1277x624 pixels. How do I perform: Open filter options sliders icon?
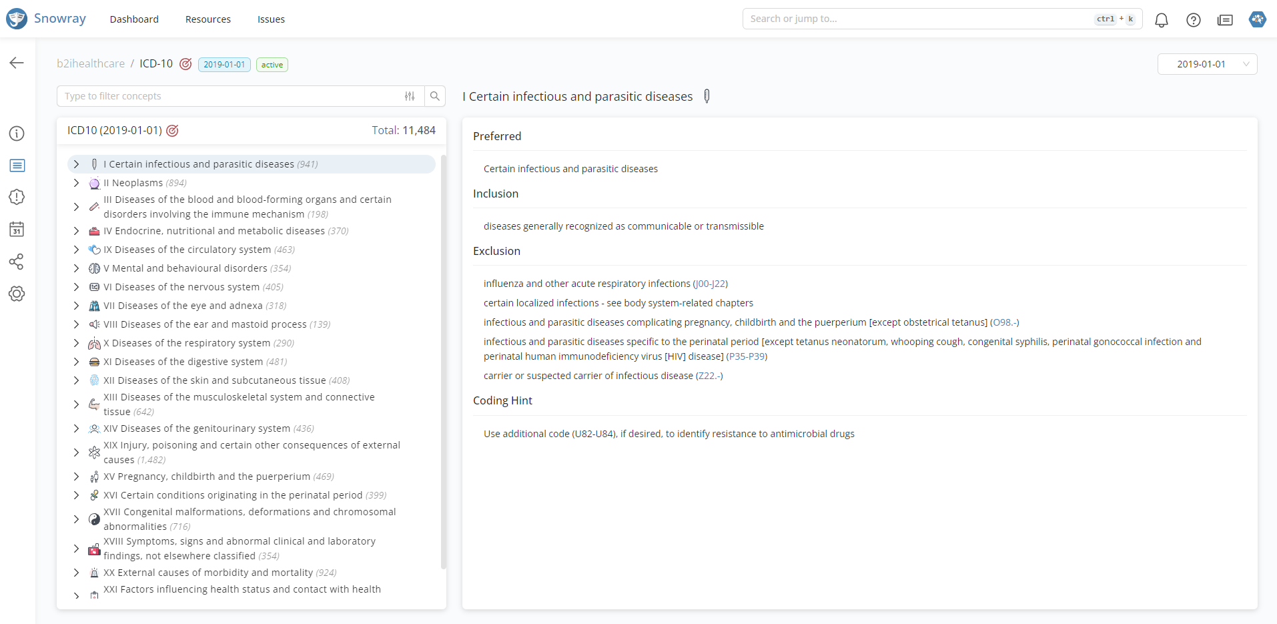click(x=410, y=96)
